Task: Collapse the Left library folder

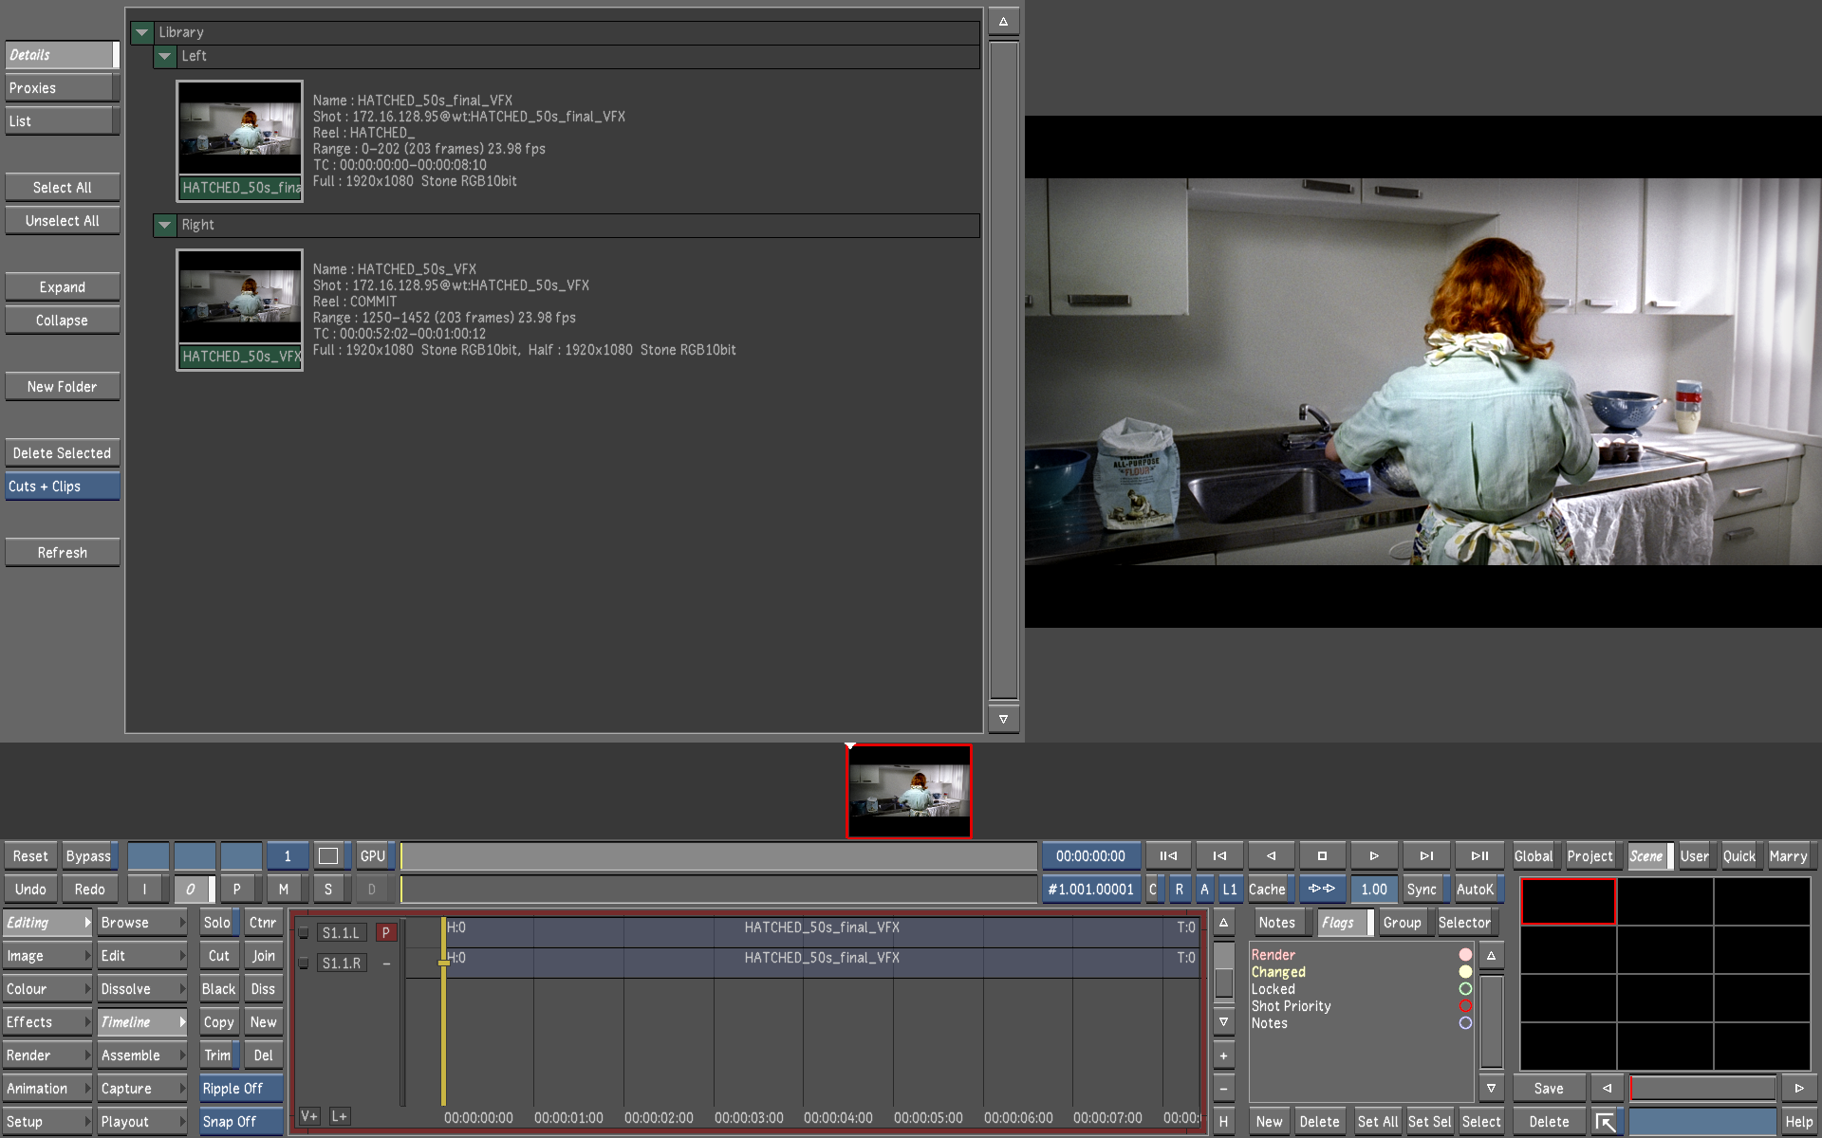Action: [165, 56]
